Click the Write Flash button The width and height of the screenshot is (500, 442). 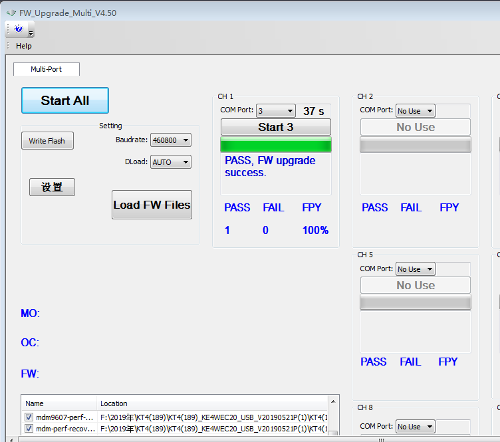coord(47,141)
